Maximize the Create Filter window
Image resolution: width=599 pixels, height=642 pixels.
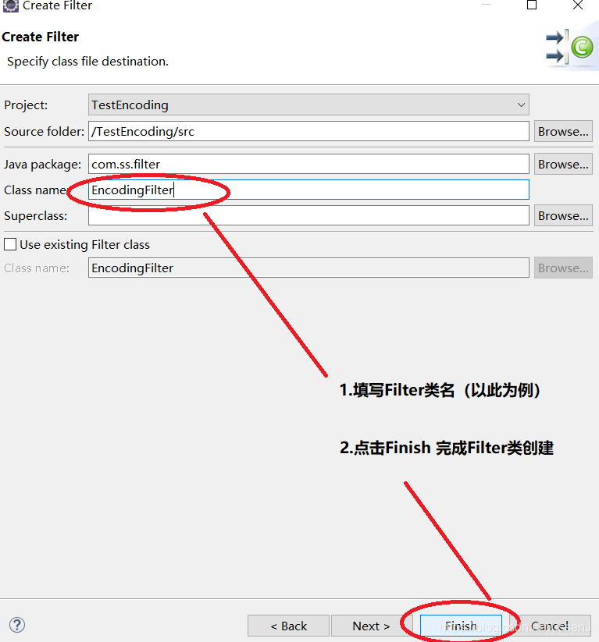coord(532,5)
